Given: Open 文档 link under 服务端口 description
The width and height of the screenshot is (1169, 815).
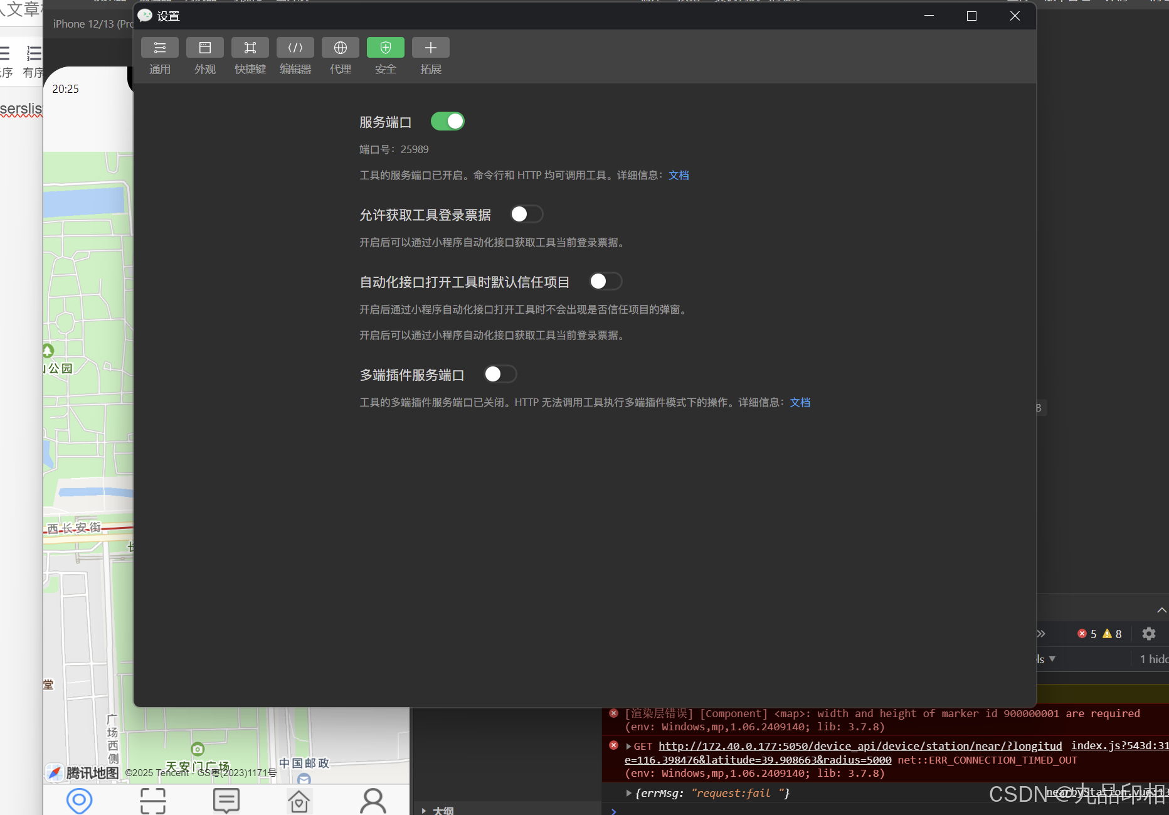Looking at the screenshot, I should click(x=679, y=175).
